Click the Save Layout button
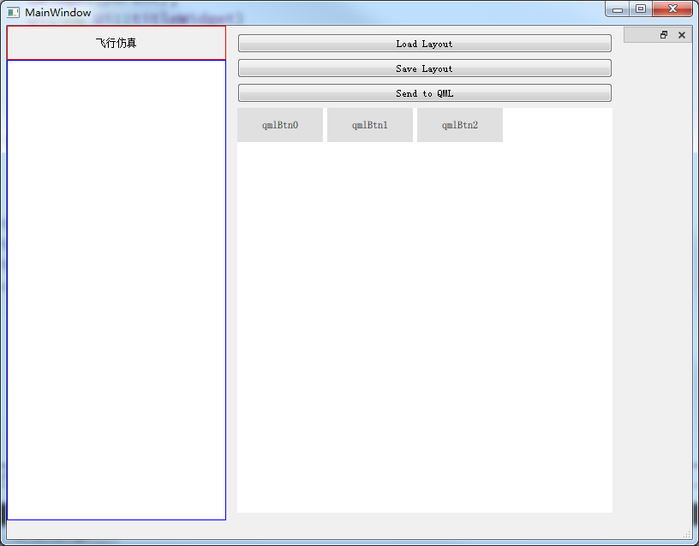 click(x=424, y=68)
